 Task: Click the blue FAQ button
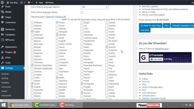click(x=166, y=25)
